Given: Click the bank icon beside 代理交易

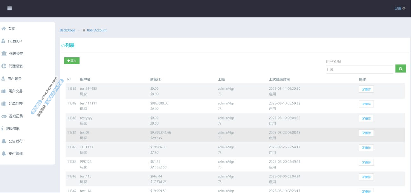Looking at the screenshot, I should [4, 54].
